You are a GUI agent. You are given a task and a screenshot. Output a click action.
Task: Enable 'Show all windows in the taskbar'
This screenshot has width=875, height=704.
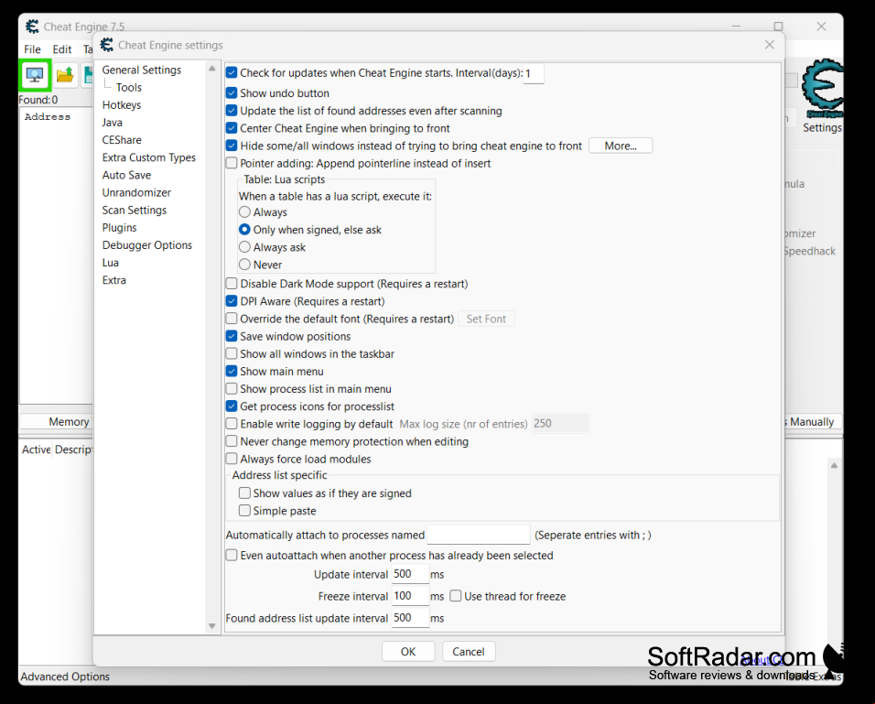(232, 353)
